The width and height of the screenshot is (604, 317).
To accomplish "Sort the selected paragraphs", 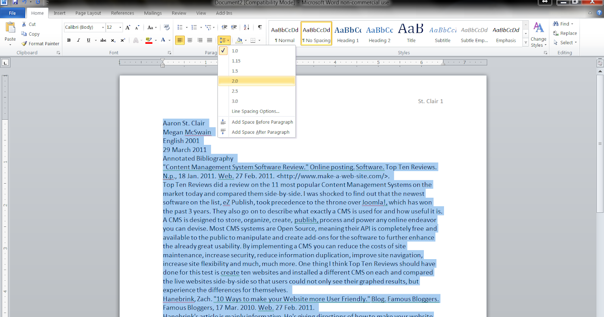I will pyautogui.click(x=247, y=27).
